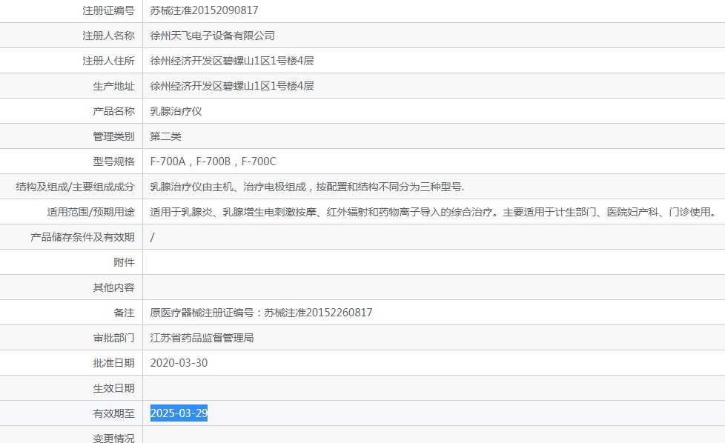The image size is (725, 443).
Task: Click the 生产地址 address value
Action: click(231, 86)
